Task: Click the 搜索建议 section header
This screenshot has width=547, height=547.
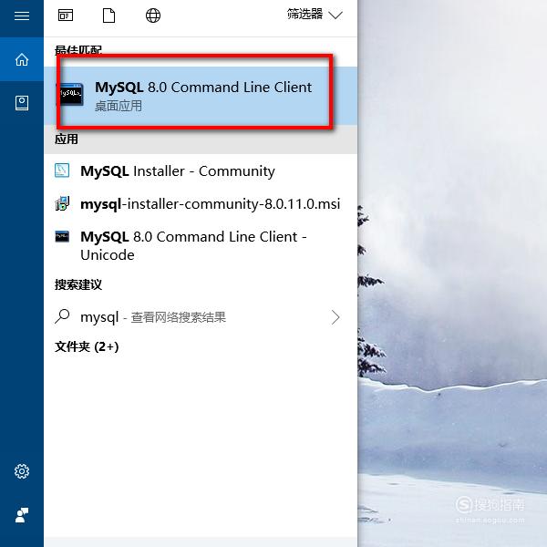Action: coord(78,284)
